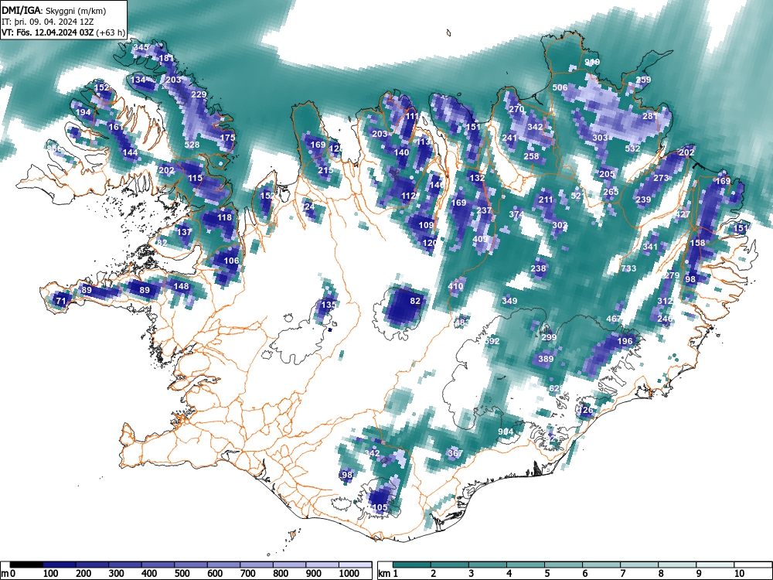Click the teal swatch between 4 and 5 km
The width and height of the screenshot is (773, 580).
(526, 565)
